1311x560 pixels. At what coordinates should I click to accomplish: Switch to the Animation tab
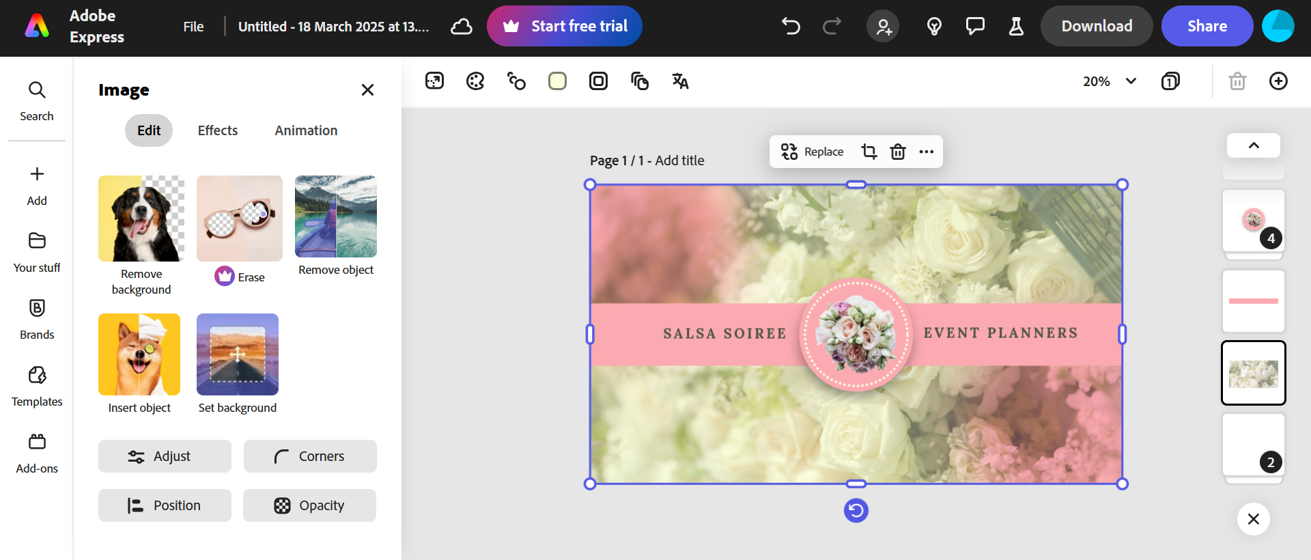coord(306,130)
